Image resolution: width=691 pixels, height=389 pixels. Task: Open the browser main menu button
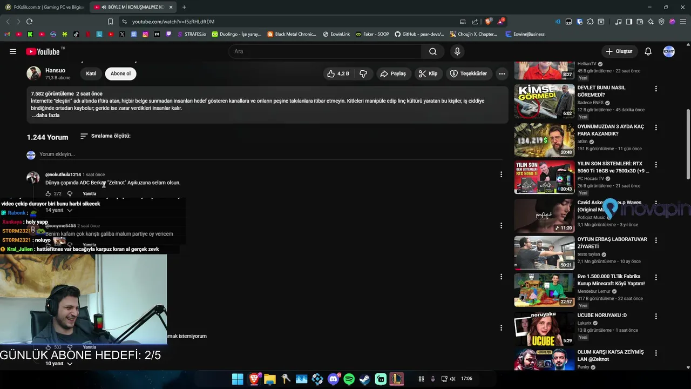click(x=683, y=22)
